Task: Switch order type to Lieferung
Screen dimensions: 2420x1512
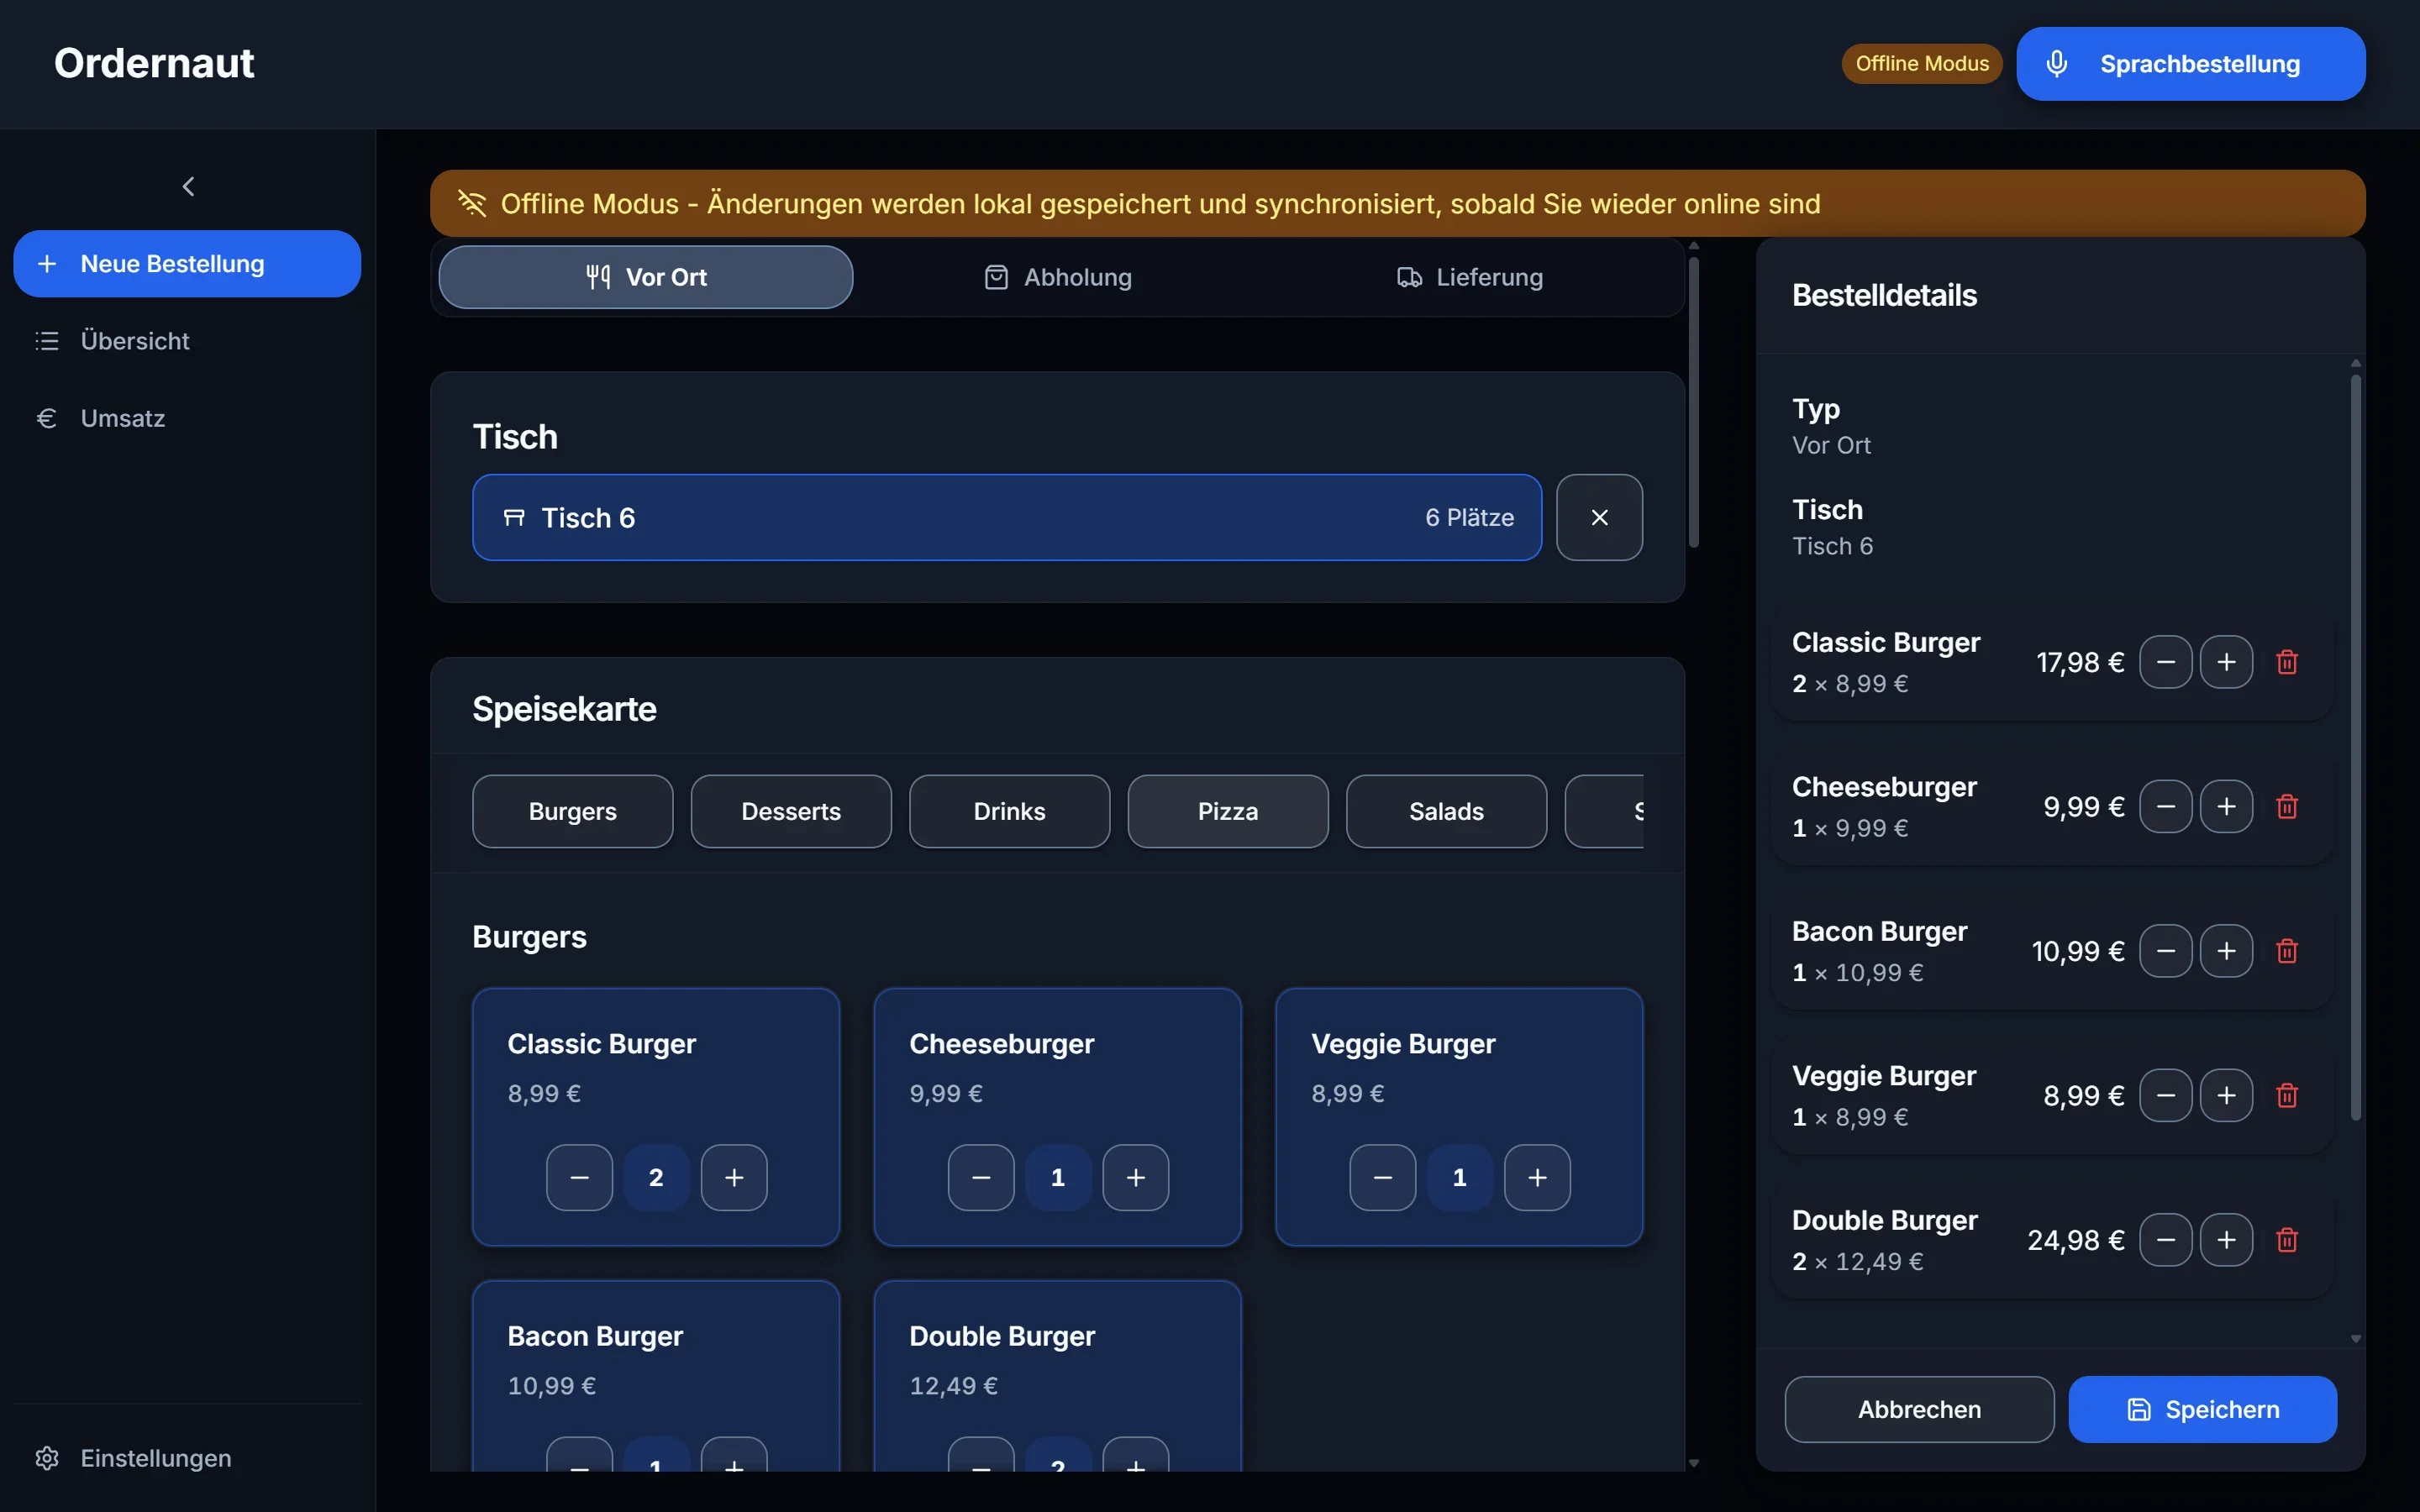Action: pyautogui.click(x=1470, y=277)
